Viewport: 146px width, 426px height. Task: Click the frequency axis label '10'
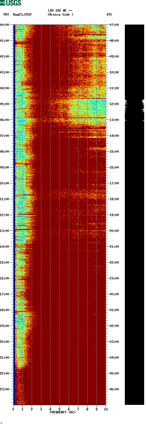[106, 409]
